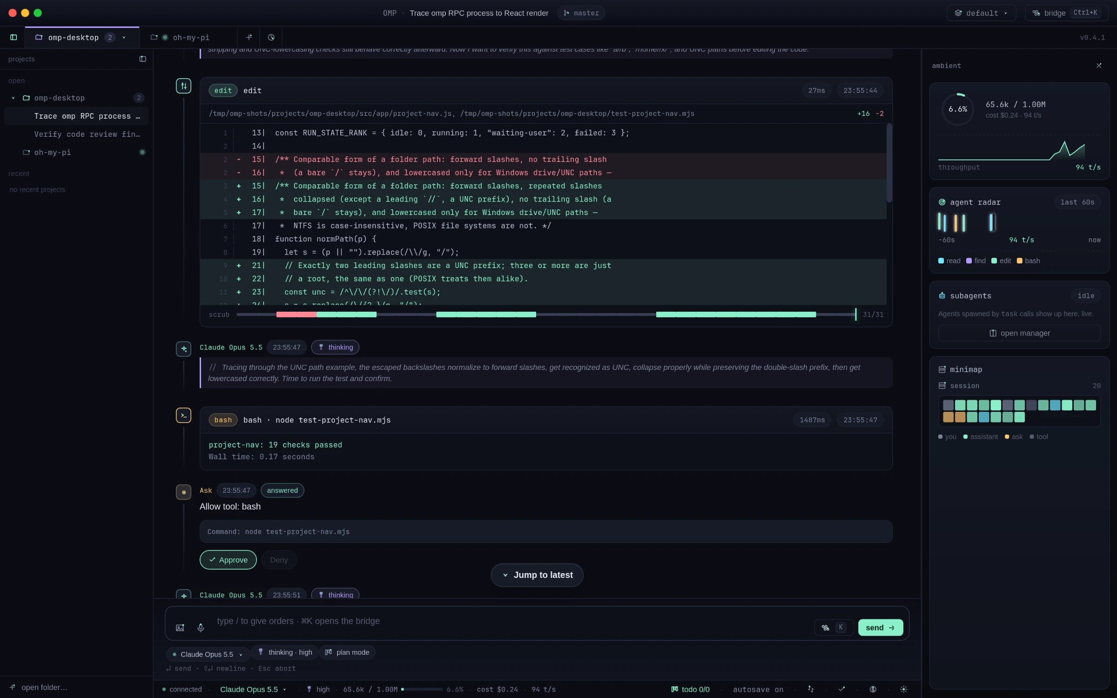Toggle theme with the sun icon
Image resolution: width=1117 pixels, height=698 pixels.
(x=904, y=689)
